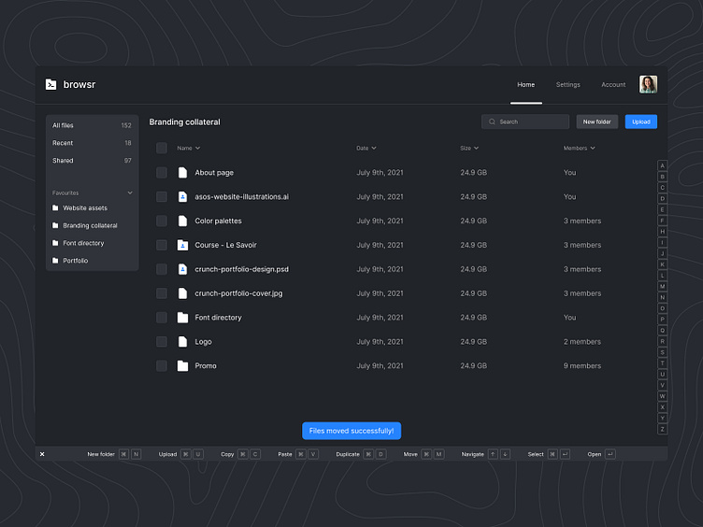
Task: Select the Logo row checkbox
Action: pyautogui.click(x=162, y=342)
